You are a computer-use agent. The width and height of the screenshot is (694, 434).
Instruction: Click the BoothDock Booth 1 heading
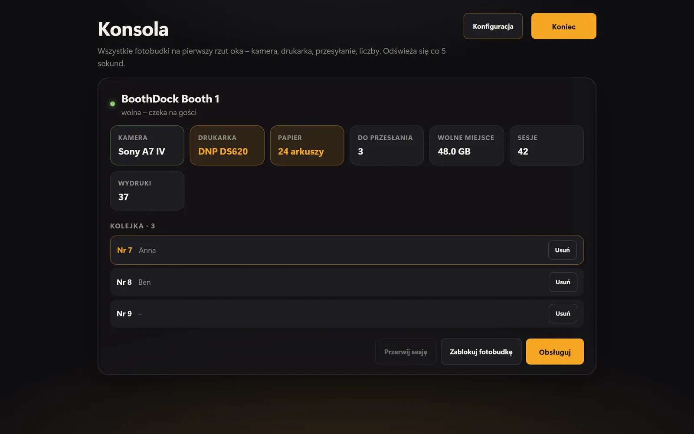[170, 99]
